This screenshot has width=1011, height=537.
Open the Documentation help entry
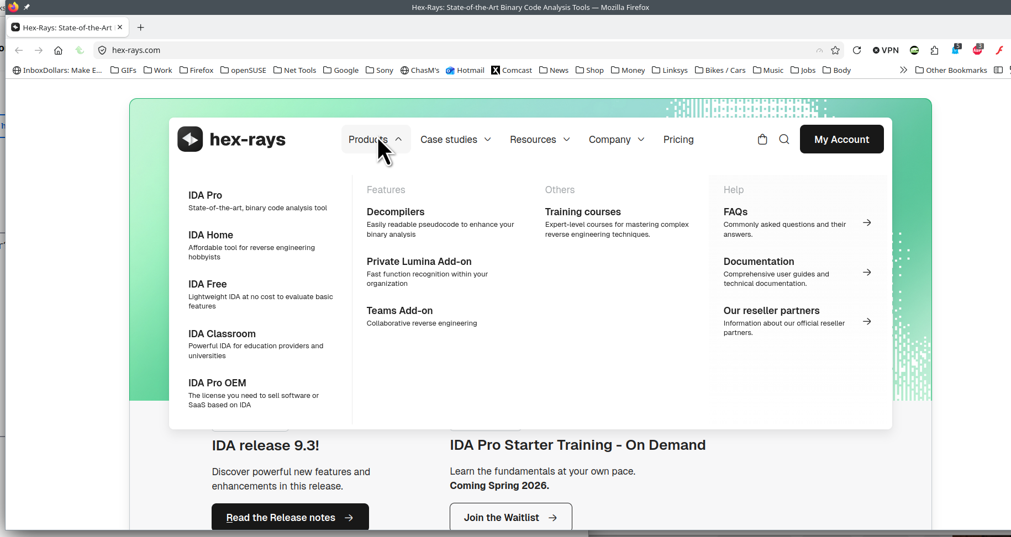coord(797,272)
